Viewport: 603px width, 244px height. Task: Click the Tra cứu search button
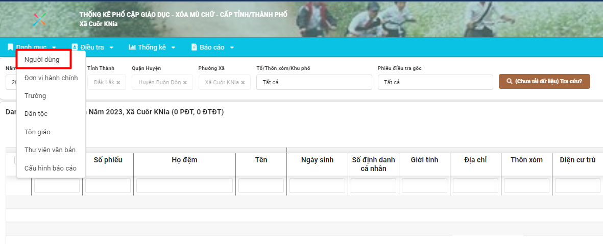(x=544, y=82)
